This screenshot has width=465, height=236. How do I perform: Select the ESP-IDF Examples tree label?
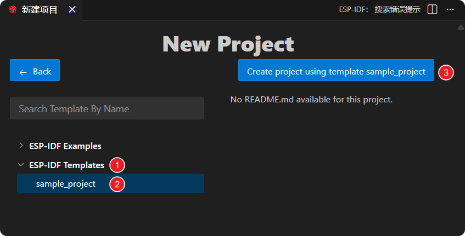pyautogui.click(x=65, y=146)
